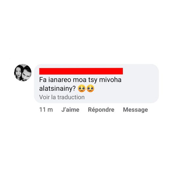This screenshot has height=173, width=173.
Task: Click the second sad pleading emoji
Action: tap(90, 88)
